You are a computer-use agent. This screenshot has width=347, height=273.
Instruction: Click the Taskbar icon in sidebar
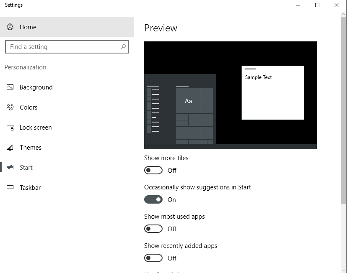point(10,187)
